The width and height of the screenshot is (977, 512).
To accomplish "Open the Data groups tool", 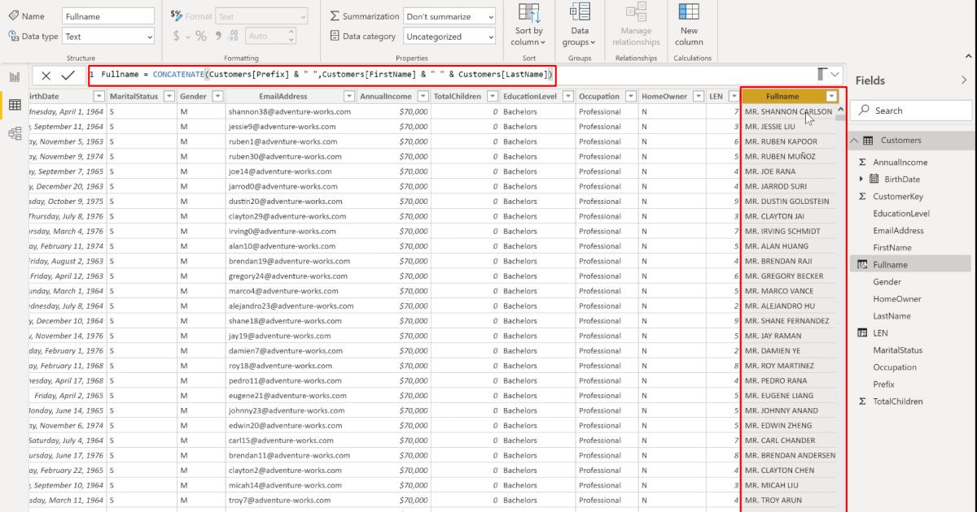I will tap(580, 24).
